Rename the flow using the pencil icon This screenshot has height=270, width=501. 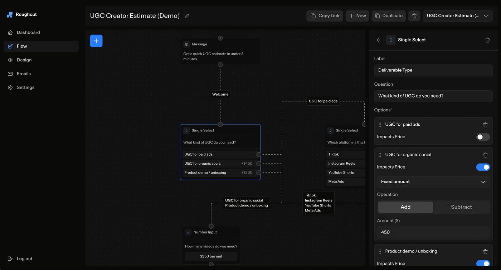(186, 16)
